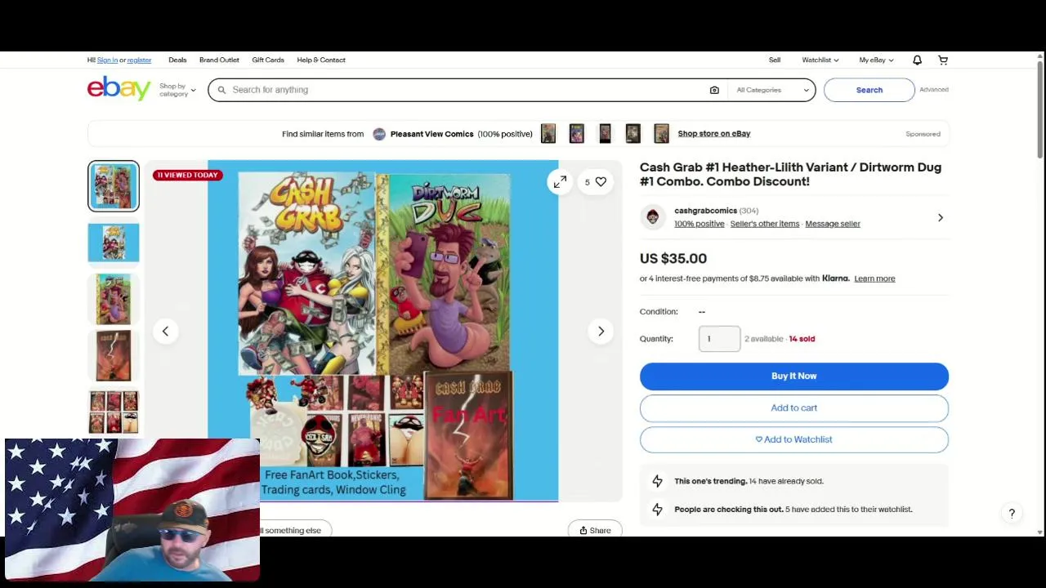This screenshot has height=588, width=1046.
Task: Click Buy It Now button
Action: [794, 376]
